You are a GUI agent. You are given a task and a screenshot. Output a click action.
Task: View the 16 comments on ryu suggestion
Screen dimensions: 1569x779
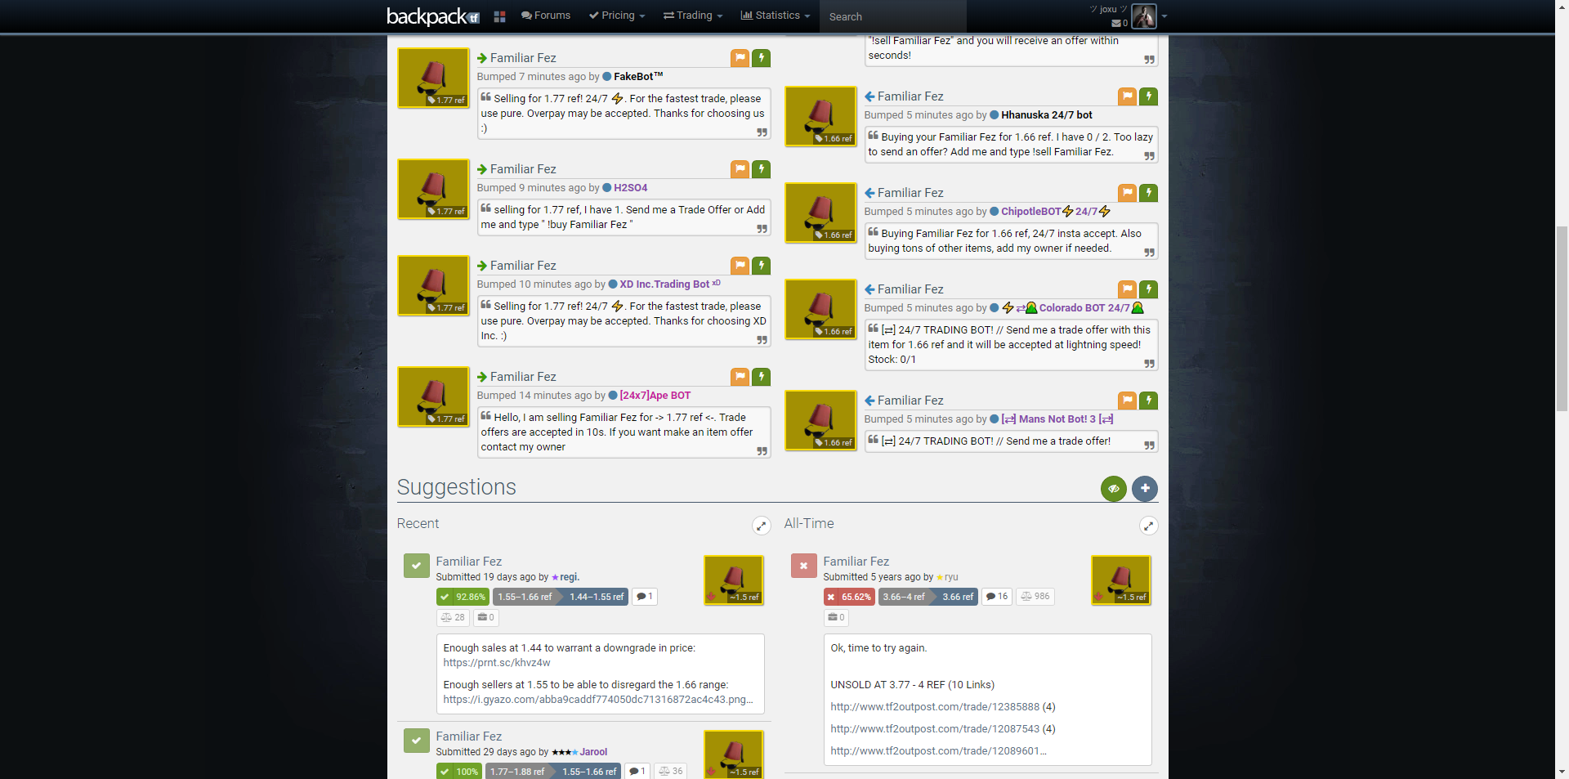click(996, 597)
